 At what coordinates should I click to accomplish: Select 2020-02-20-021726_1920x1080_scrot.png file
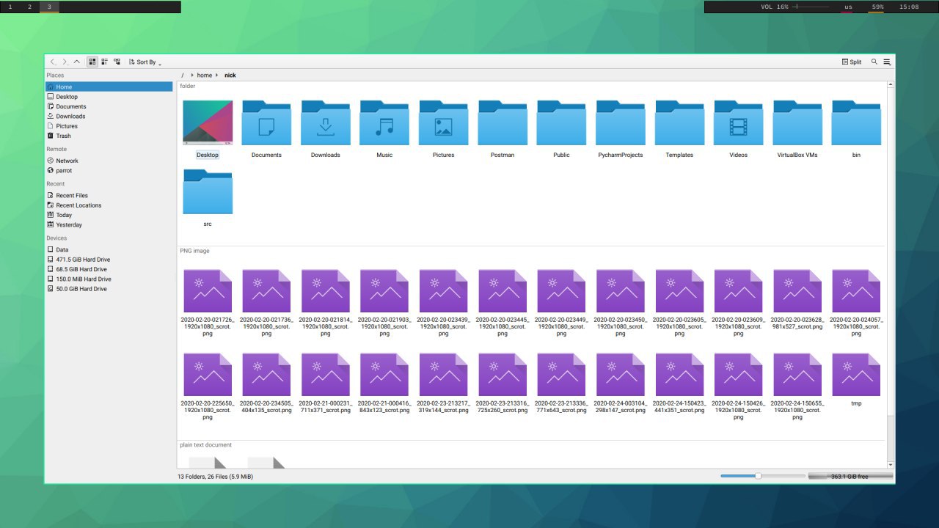click(208, 291)
